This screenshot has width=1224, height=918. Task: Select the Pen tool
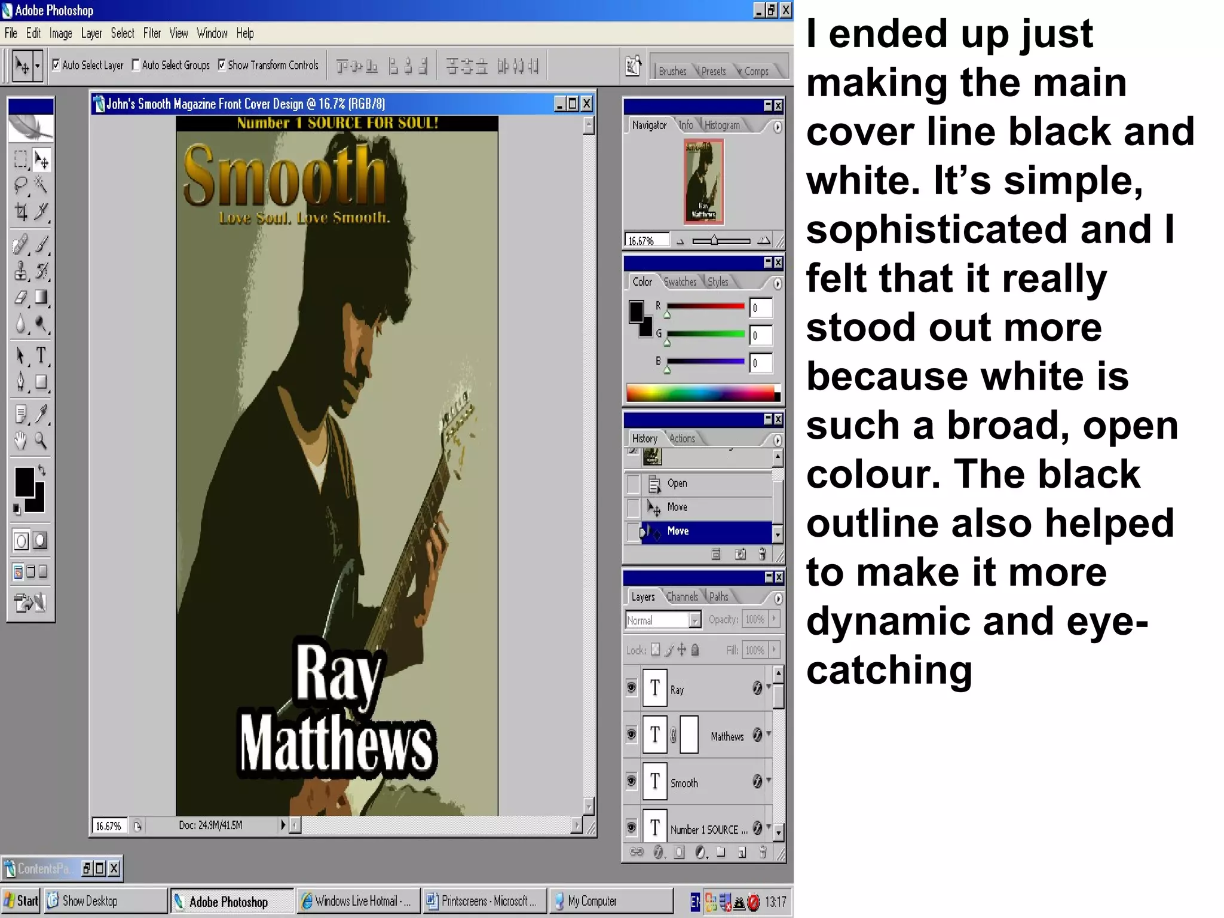[20, 382]
